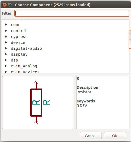Click the OK button
The image size is (131, 142).
[115, 136]
